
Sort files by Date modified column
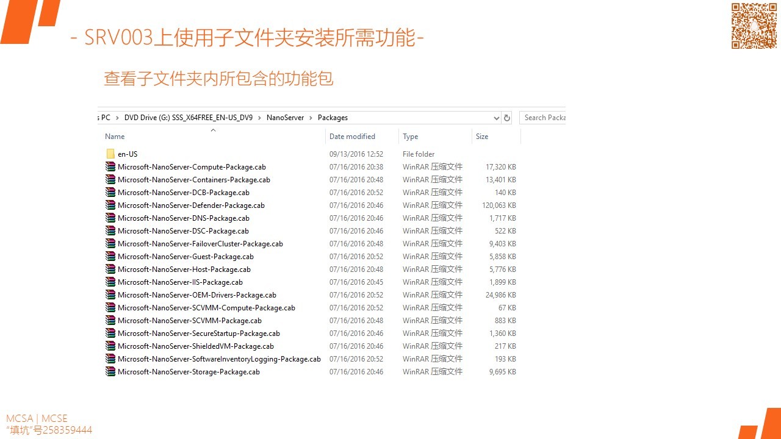pos(352,137)
